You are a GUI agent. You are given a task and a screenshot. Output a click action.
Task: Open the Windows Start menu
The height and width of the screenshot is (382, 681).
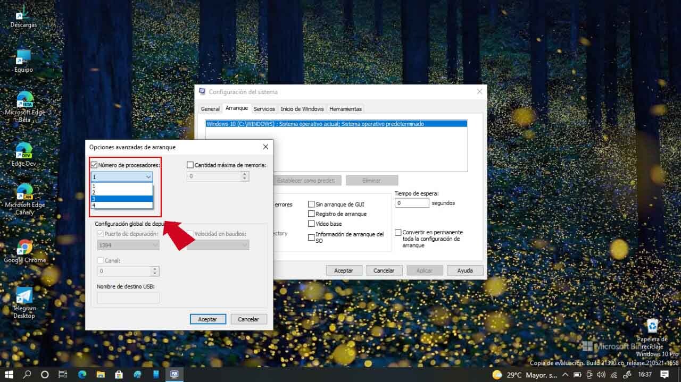pyautogui.click(x=9, y=375)
